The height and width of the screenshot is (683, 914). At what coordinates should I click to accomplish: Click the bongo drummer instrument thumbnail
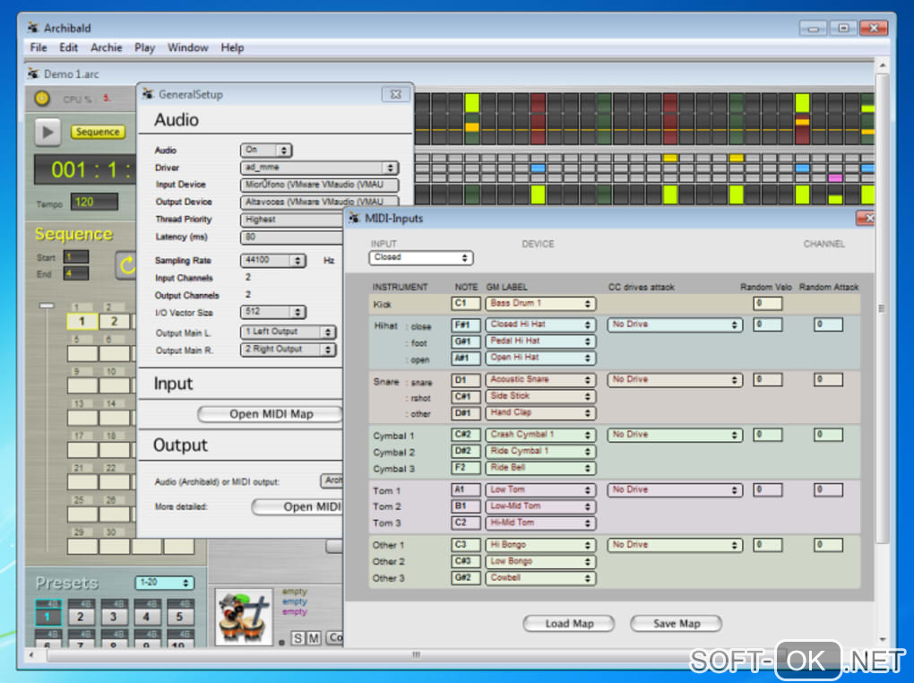[x=244, y=617]
